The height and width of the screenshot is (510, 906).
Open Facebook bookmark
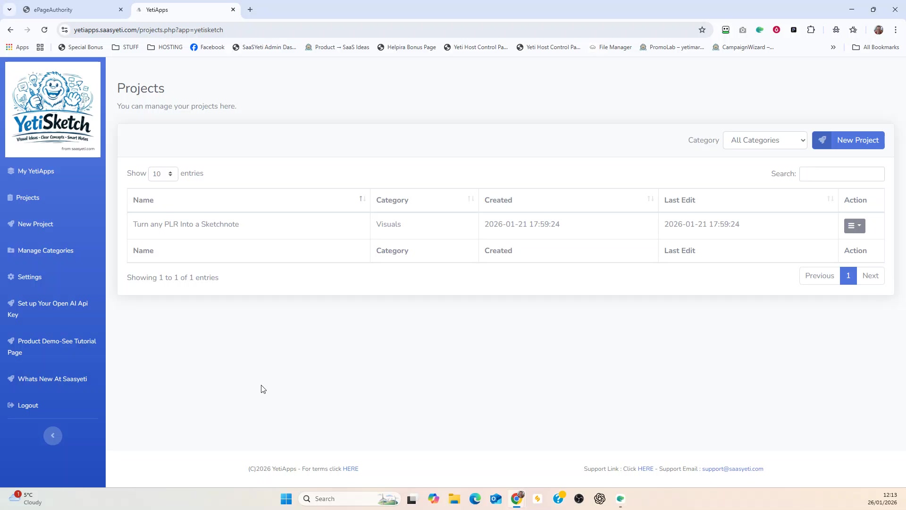[207, 47]
